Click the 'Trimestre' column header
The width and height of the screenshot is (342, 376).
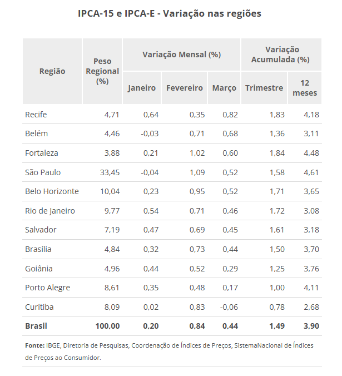click(x=264, y=88)
